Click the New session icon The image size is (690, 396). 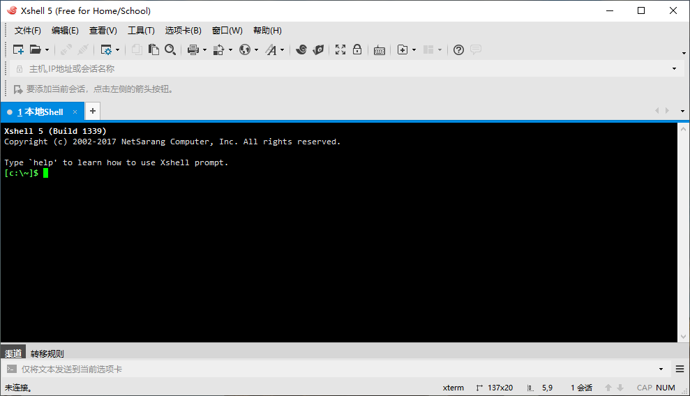pyautogui.click(x=18, y=49)
